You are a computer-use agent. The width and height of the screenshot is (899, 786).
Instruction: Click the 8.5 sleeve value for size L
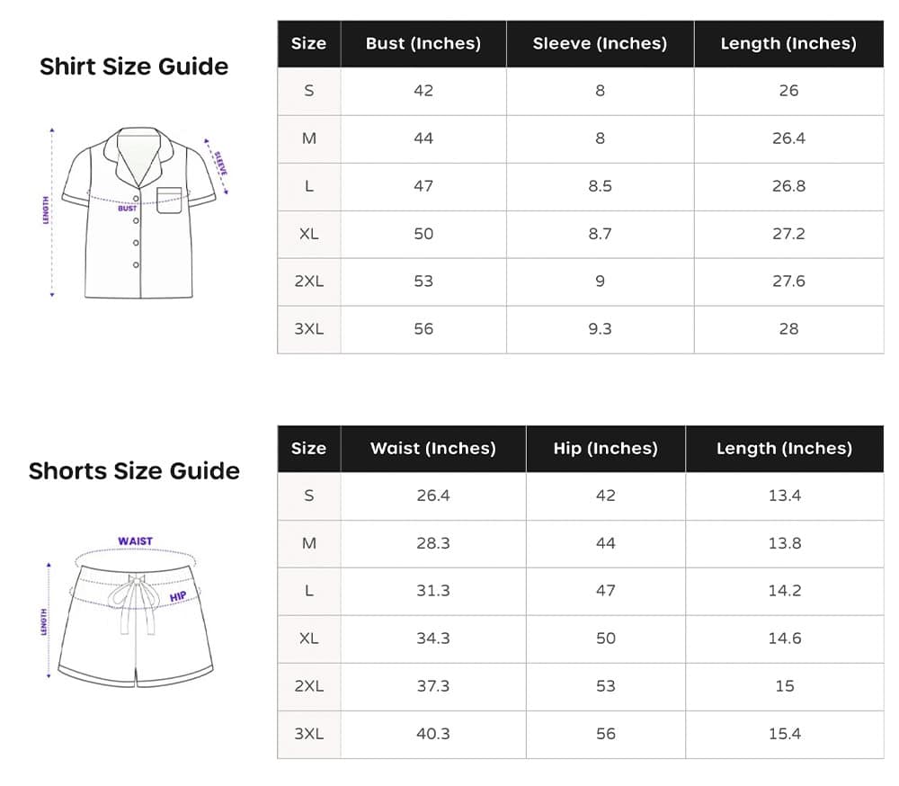[600, 186]
